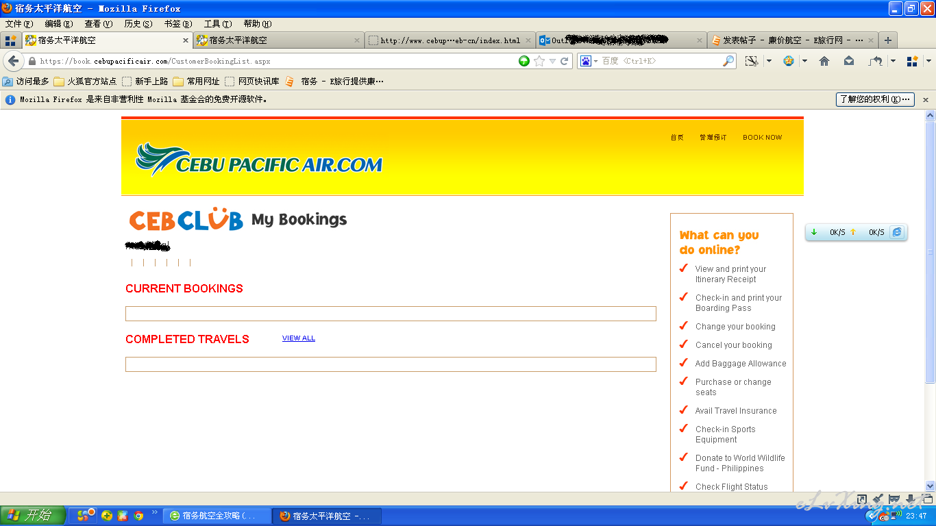Switch to second 宿务太平洋航空 tab
The width and height of the screenshot is (936, 526).
pyautogui.click(x=279, y=40)
